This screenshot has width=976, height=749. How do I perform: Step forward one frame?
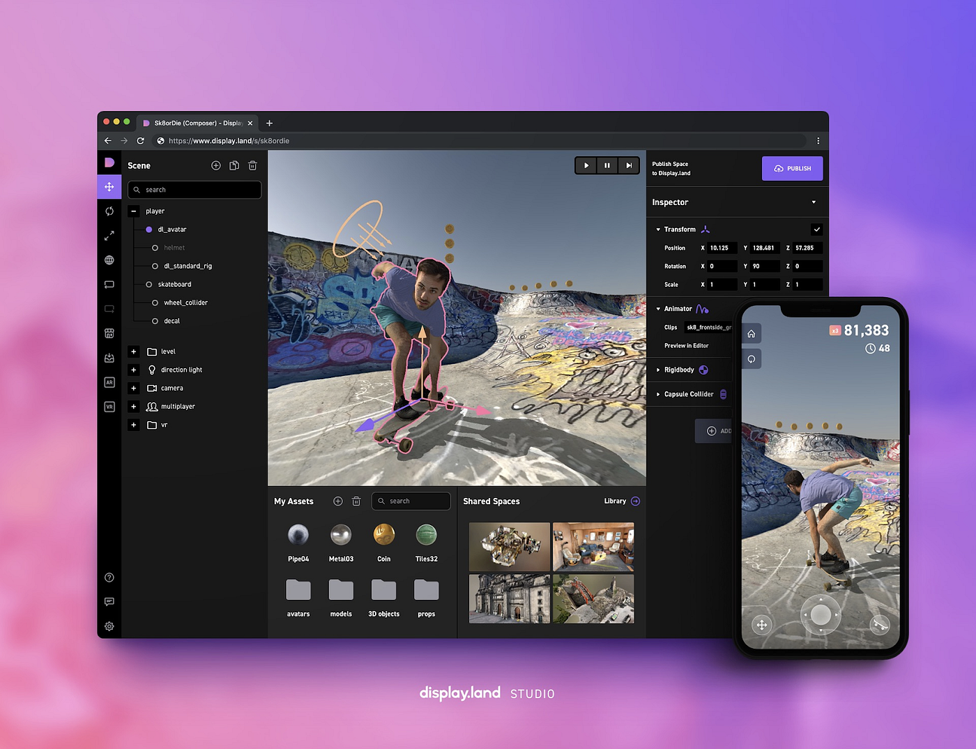[629, 166]
